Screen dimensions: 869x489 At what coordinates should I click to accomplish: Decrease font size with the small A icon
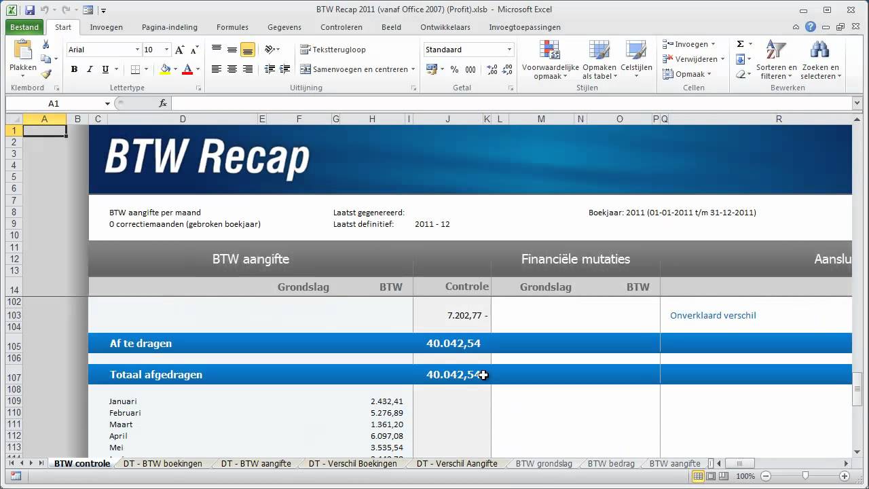point(194,50)
